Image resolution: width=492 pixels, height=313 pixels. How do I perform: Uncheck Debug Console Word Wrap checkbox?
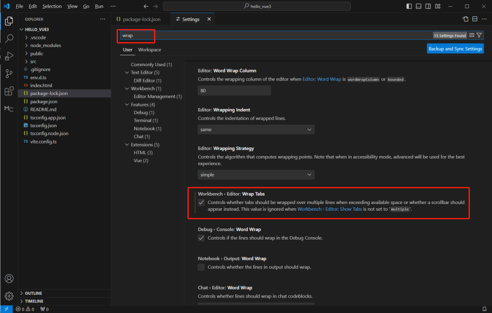click(201, 238)
